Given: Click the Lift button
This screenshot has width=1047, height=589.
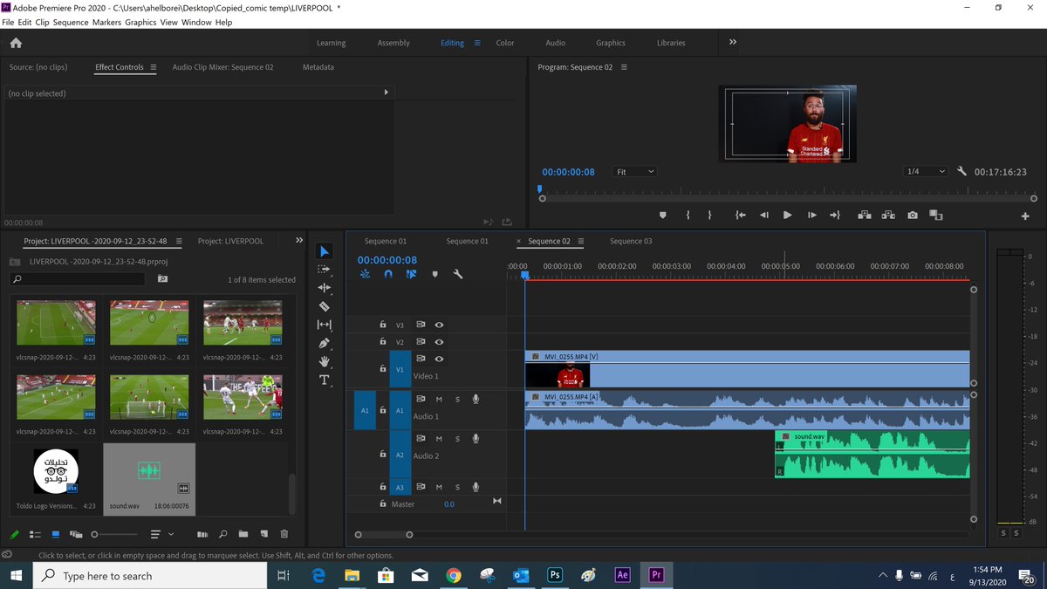Looking at the screenshot, I should click(865, 216).
